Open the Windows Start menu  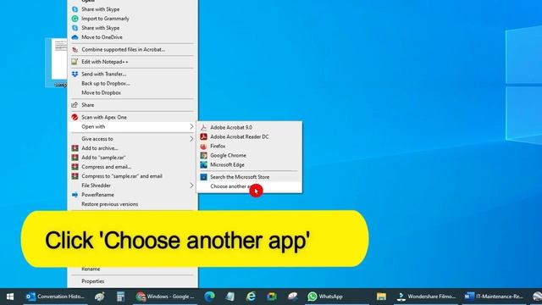[x=10, y=297]
